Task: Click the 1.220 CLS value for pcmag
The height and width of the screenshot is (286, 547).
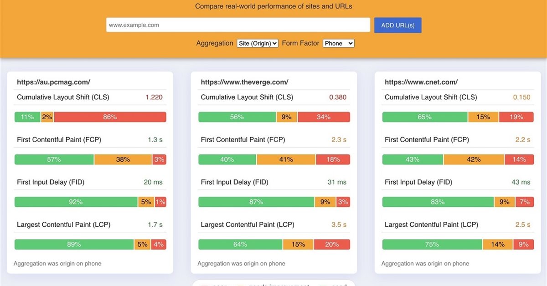Action: click(154, 97)
